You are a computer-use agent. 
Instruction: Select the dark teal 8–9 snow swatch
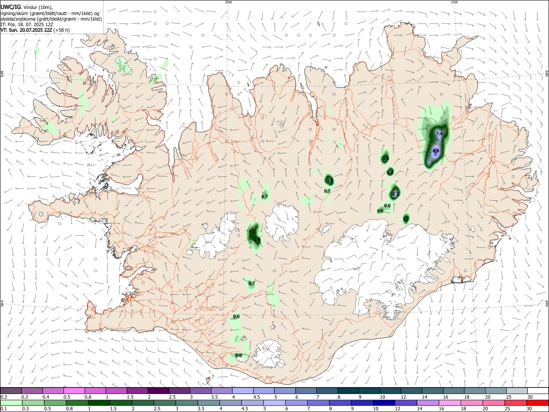tap(348, 391)
